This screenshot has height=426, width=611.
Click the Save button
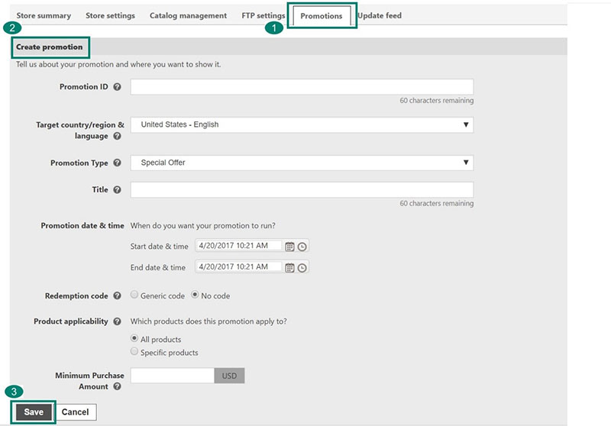point(34,412)
